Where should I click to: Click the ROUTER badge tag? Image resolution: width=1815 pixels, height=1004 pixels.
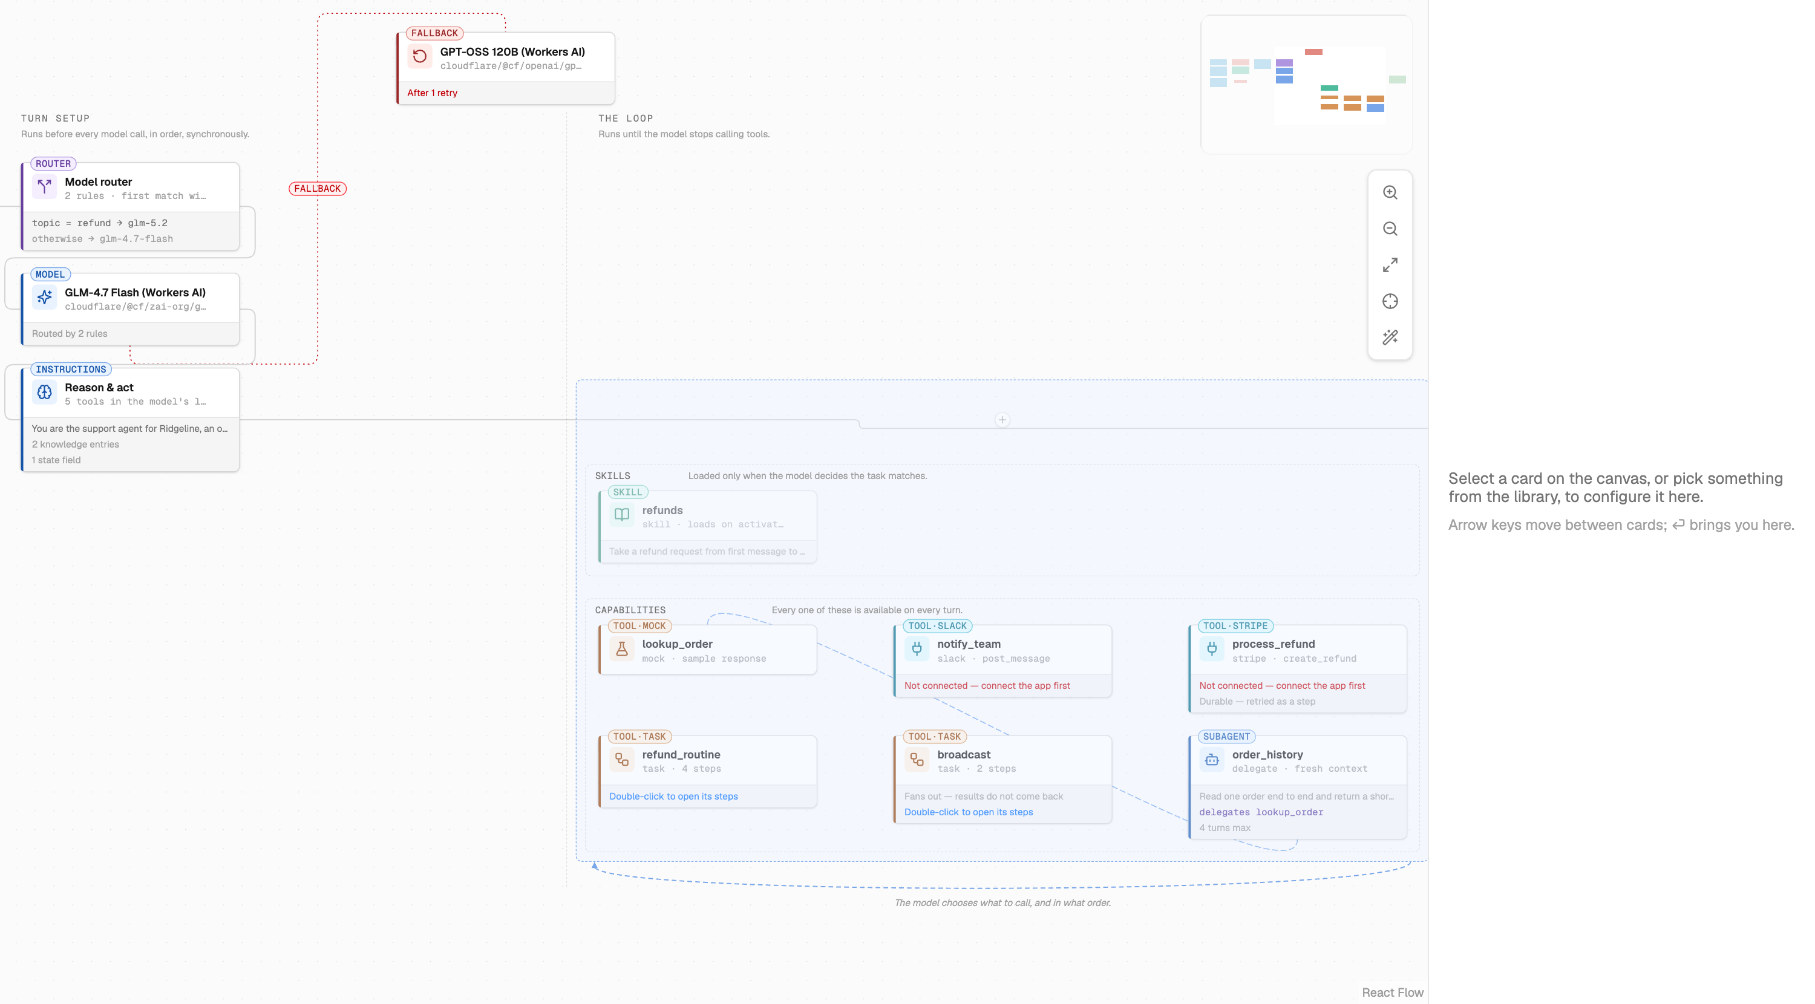(54, 163)
